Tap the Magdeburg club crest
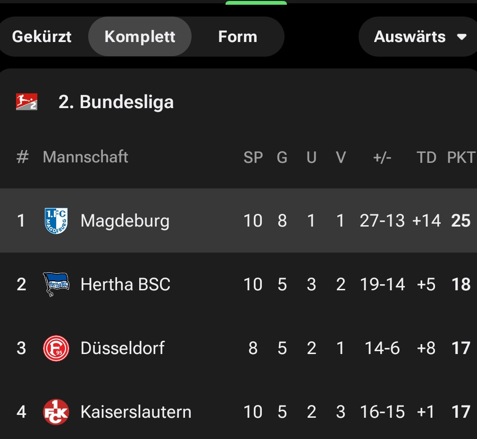Image resolution: width=477 pixels, height=439 pixels. coord(56,220)
